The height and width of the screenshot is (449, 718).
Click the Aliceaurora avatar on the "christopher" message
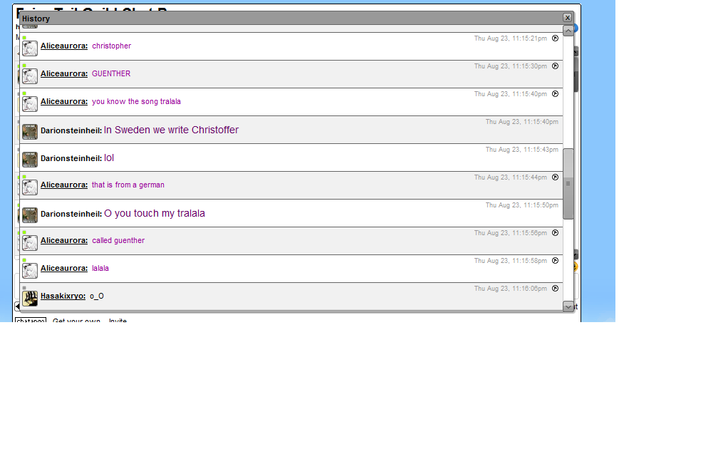pos(30,48)
